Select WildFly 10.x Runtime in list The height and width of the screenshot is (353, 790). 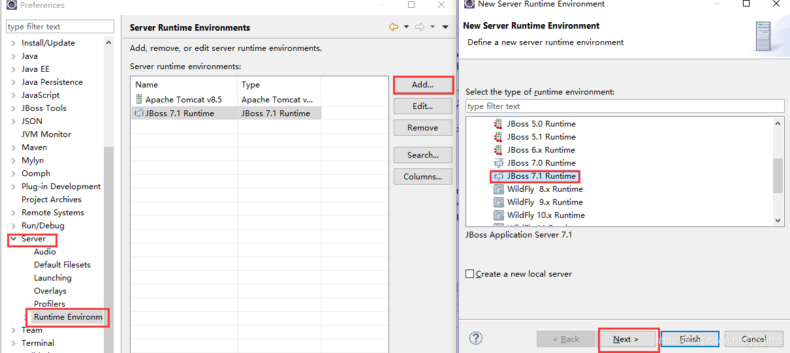546,215
